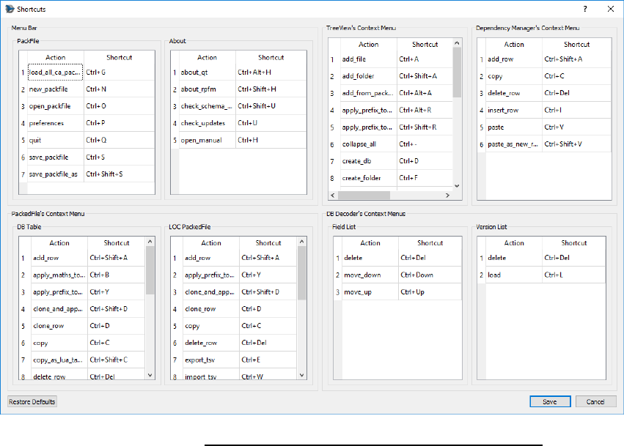The height and width of the screenshot is (446, 624).
Task: Click the down arrow of the DB Table scrollbar
Action: coord(150,375)
